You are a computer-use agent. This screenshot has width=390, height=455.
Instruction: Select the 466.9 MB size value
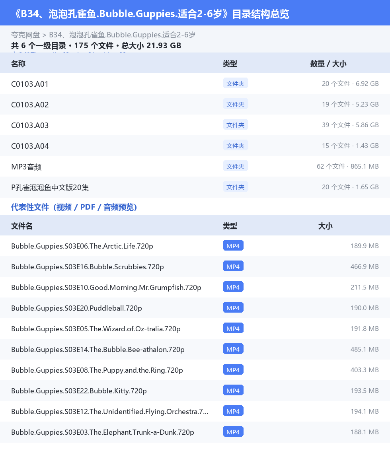365,266
